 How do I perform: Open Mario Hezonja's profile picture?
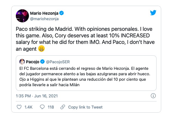click(x=23, y=16)
